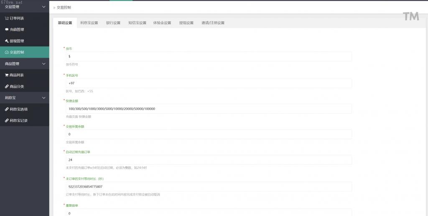This screenshot has width=428, height=216.
Task: Click the link icon beside 利息宝选项
Action: (7, 109)
